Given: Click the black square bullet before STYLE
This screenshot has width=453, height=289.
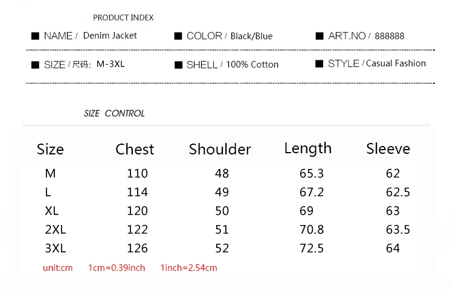Looking at the screenshot, I should click(x=320, y=64).
